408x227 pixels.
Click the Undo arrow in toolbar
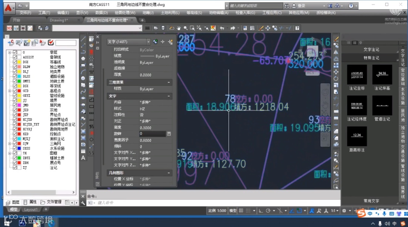pos(222,28)
